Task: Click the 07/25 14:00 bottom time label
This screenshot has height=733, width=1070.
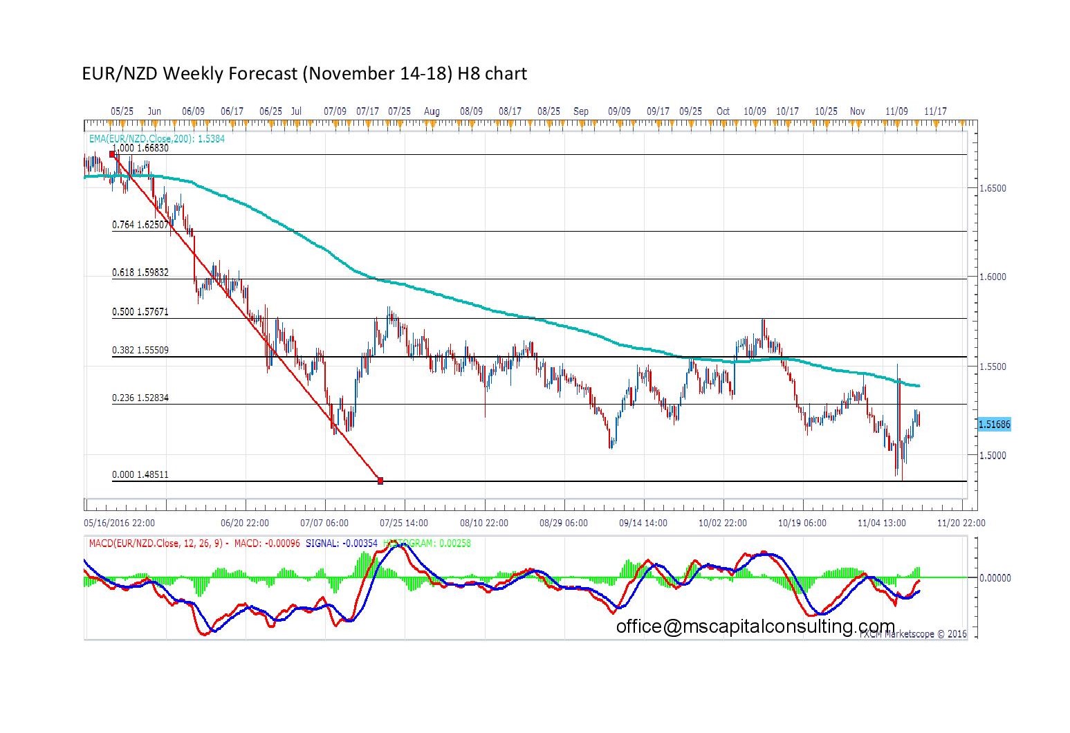Action: [404, 523]
